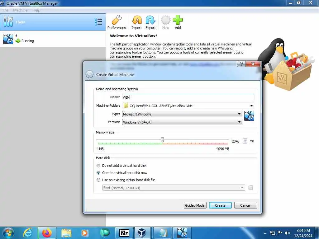Click the dialog help question mark
319x239 pixels.
[241, 64]
